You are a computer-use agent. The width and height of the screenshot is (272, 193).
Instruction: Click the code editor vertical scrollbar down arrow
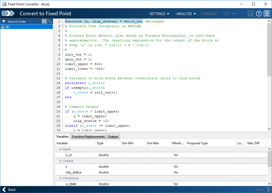coord(269,129)
